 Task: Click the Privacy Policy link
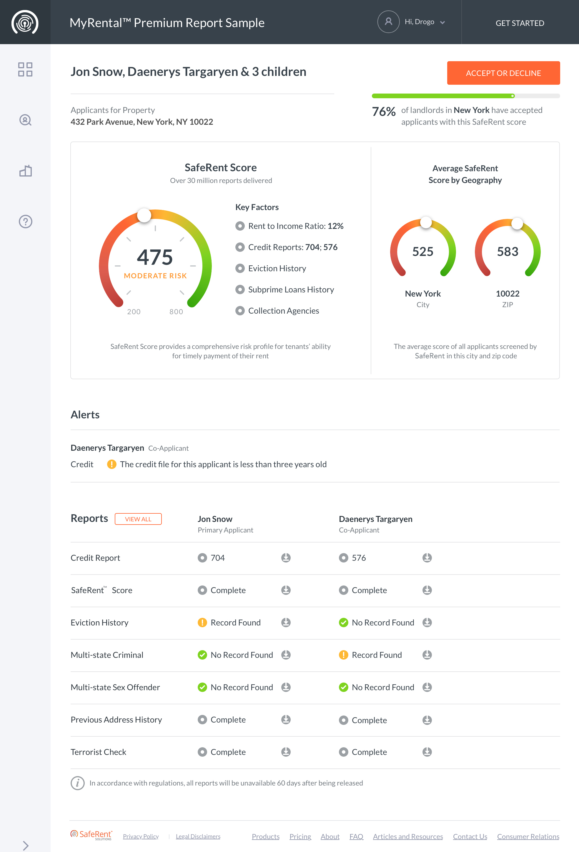point(140,836)
